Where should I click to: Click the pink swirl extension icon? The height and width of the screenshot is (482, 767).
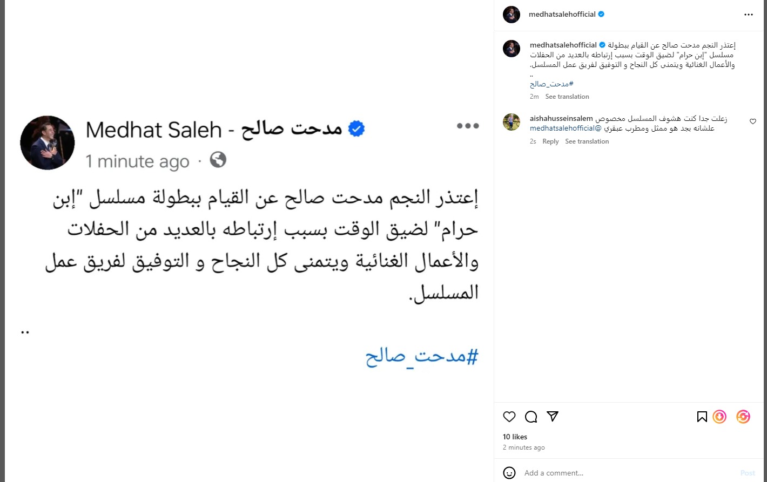pos(743,417)
